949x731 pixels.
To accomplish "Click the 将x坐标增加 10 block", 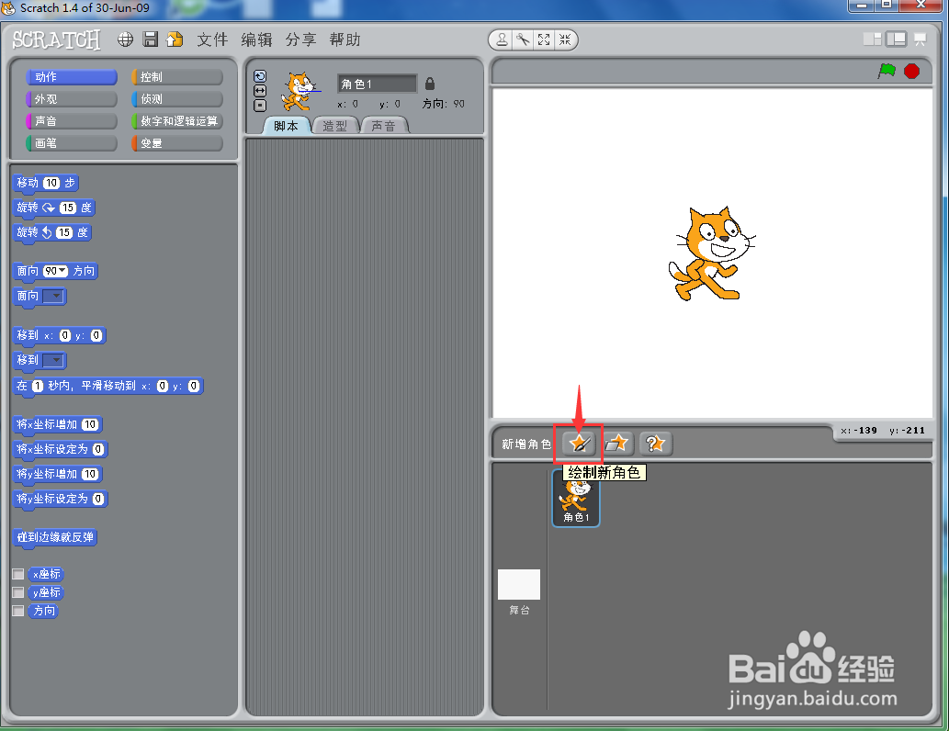I will point(58,424).
